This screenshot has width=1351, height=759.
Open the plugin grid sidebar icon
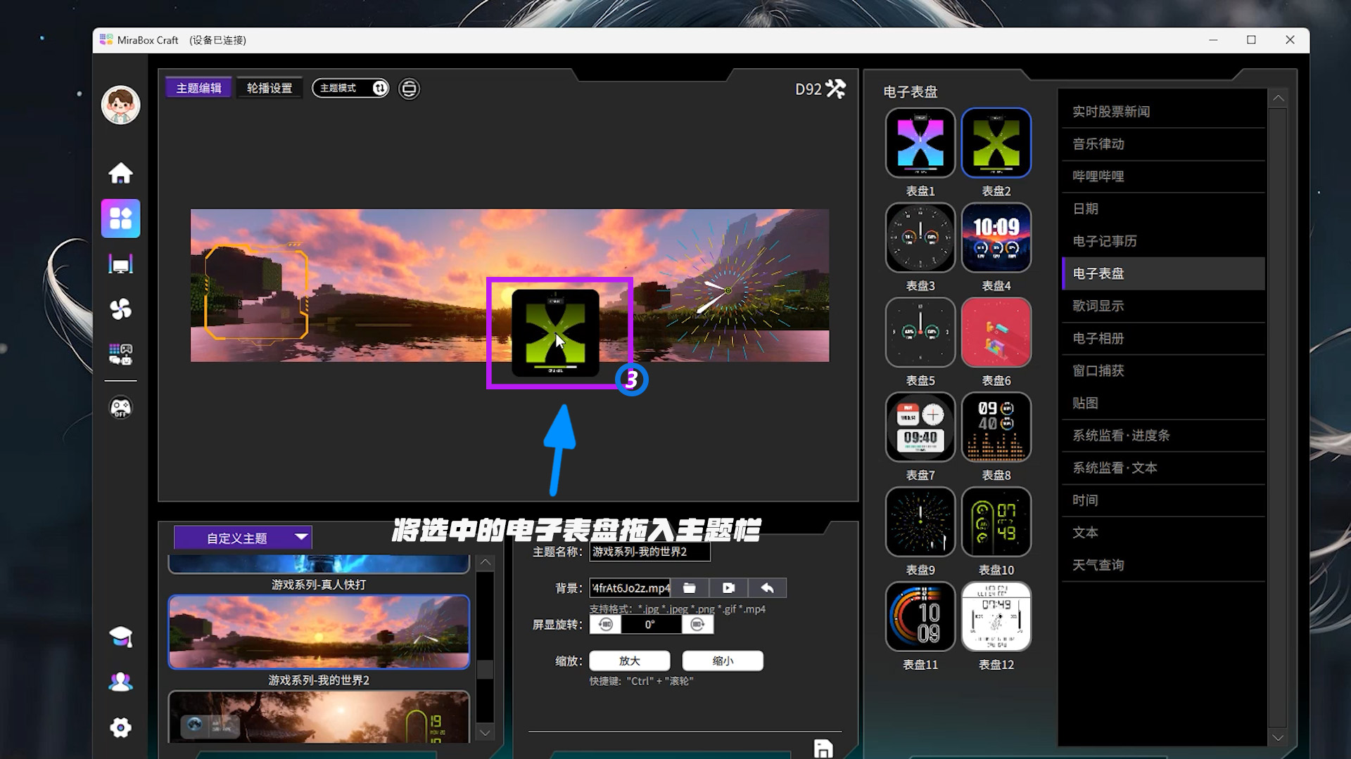pos(120,354)
